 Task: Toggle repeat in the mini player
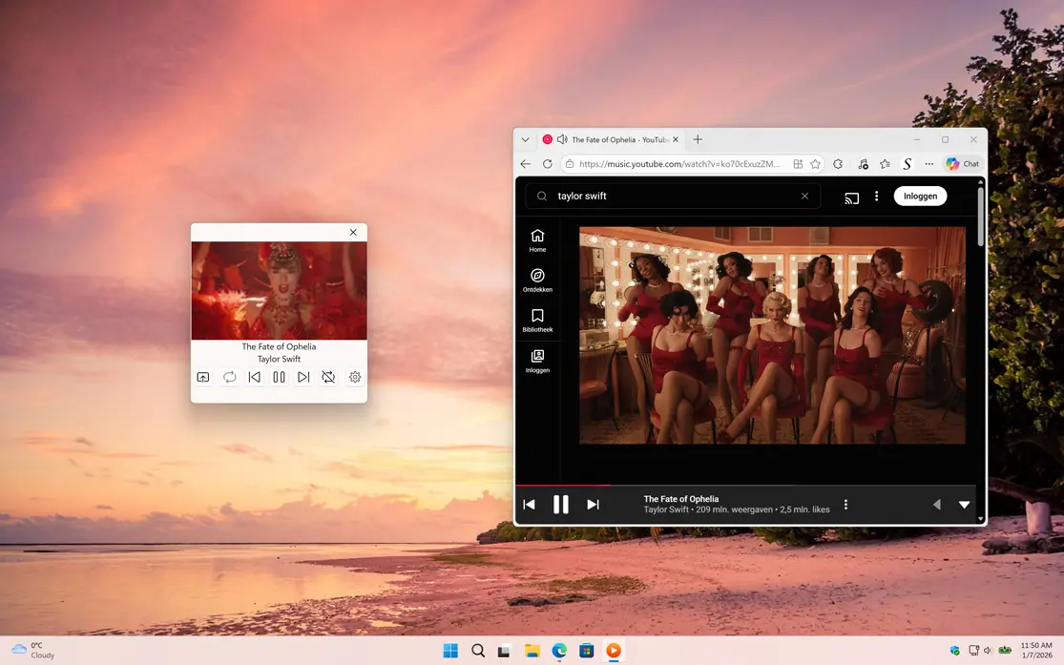[x=229, y=377]
